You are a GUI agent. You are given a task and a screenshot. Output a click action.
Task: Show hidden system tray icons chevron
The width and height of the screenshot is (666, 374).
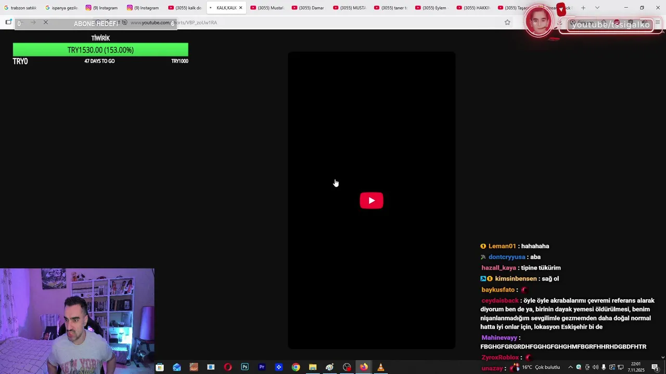coord(570,367)
